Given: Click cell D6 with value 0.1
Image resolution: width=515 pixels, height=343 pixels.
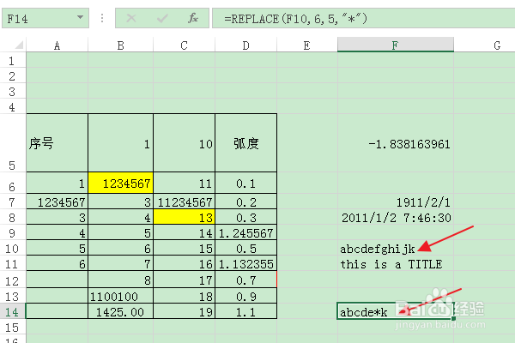Looking at the screenshot, I should [245, 183].
